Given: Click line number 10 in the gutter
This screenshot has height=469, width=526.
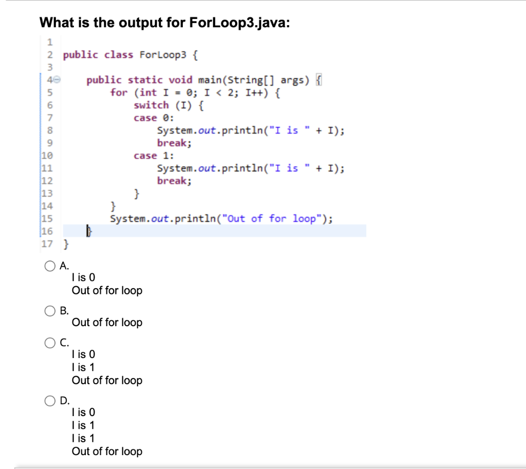Looking at the screenshot, I should tap(47, 155).
